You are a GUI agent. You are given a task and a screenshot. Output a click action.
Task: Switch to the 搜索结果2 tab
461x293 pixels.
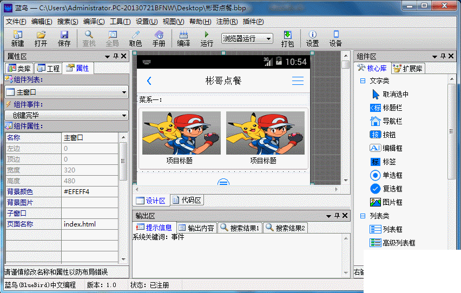coord(285,228)
